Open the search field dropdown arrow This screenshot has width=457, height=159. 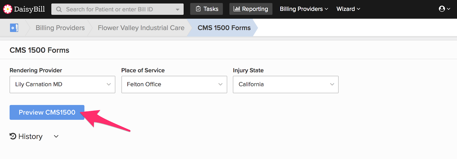[178, 9]
